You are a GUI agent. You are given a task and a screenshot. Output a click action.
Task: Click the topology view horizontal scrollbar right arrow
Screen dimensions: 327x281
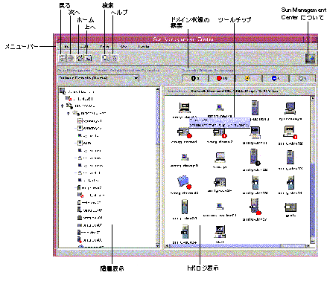[308, 245]
